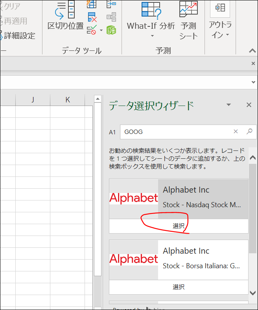Screen dimensions: 258x310
Task: Click the Consolidate icon
Action: pyautogui.click(x=111, y=4)
